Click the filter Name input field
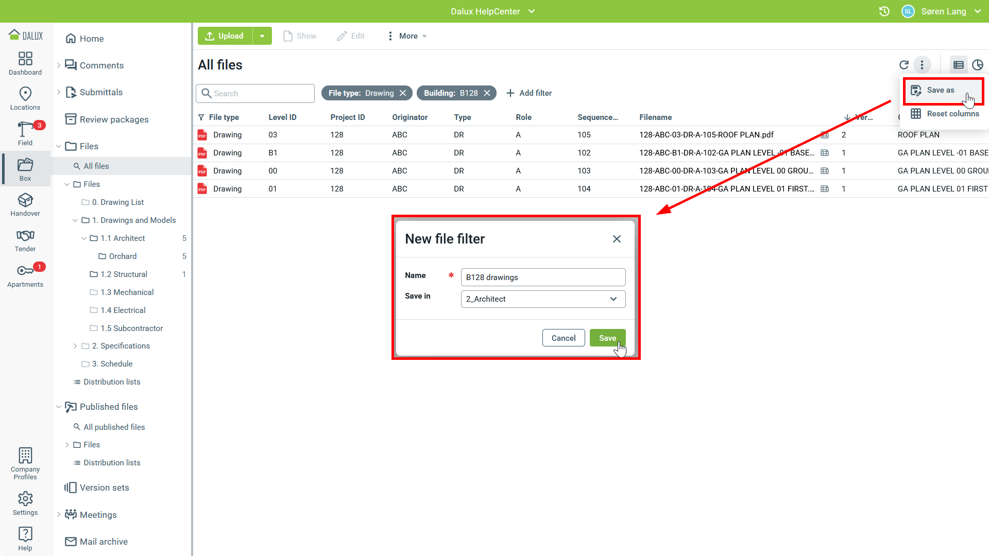This screenshot has height=556, width=989. (x=543, y=277)
